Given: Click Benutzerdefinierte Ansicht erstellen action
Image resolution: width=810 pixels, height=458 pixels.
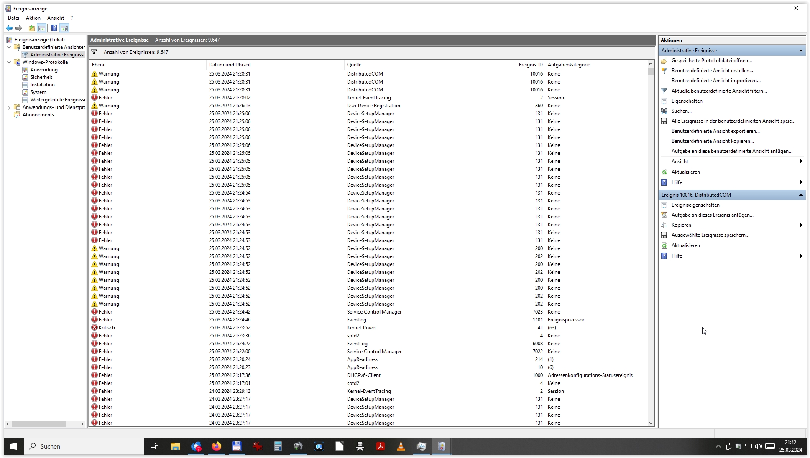Looking at the screenshot, I should pos(712,71).
